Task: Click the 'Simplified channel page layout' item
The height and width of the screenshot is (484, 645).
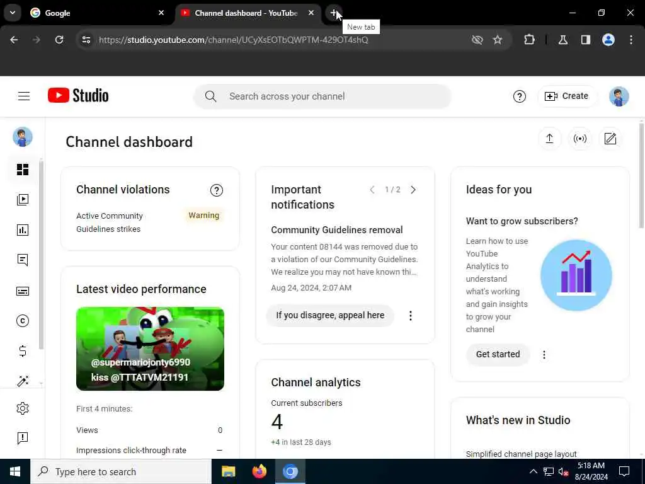Action: [x=521, y=454]
